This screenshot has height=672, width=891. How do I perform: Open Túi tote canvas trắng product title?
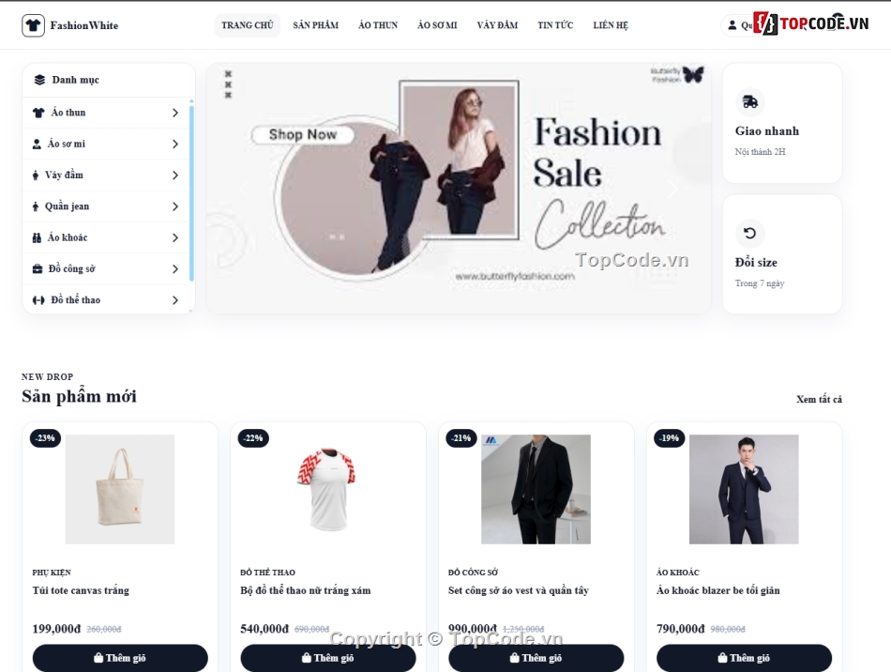tap(81, 590)
